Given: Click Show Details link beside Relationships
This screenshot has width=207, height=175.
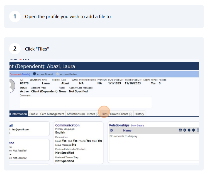Looking at the screenshot, I should [137, 126].
